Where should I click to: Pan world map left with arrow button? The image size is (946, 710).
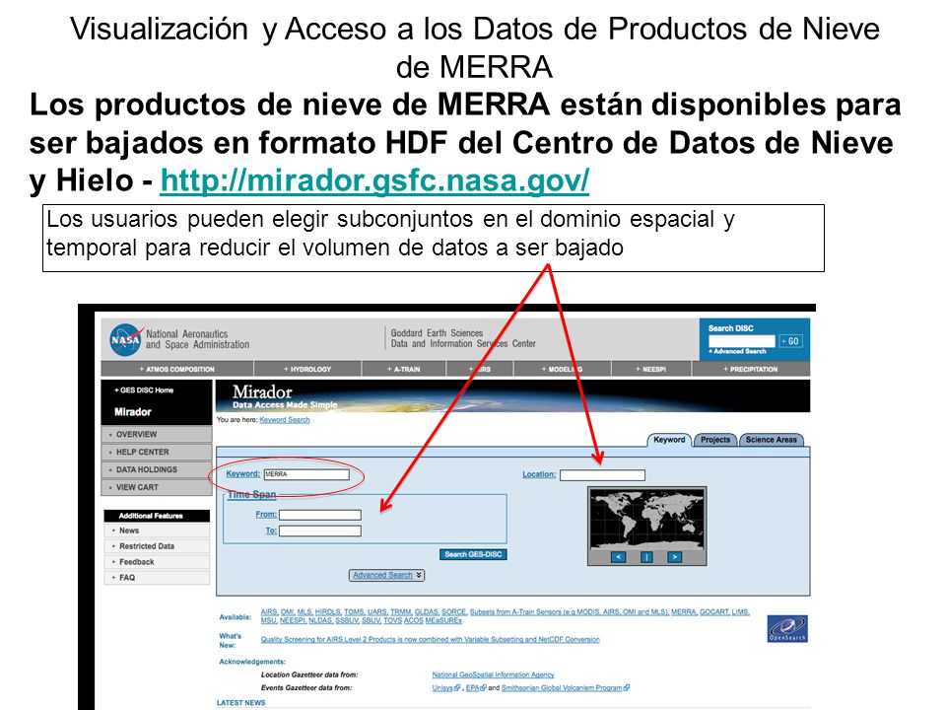618,556
